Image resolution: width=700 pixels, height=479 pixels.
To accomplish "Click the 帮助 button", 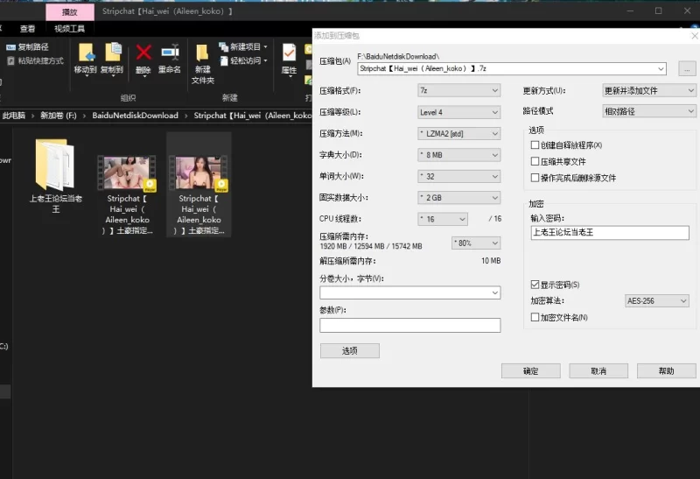I will [x=667, y=371].
